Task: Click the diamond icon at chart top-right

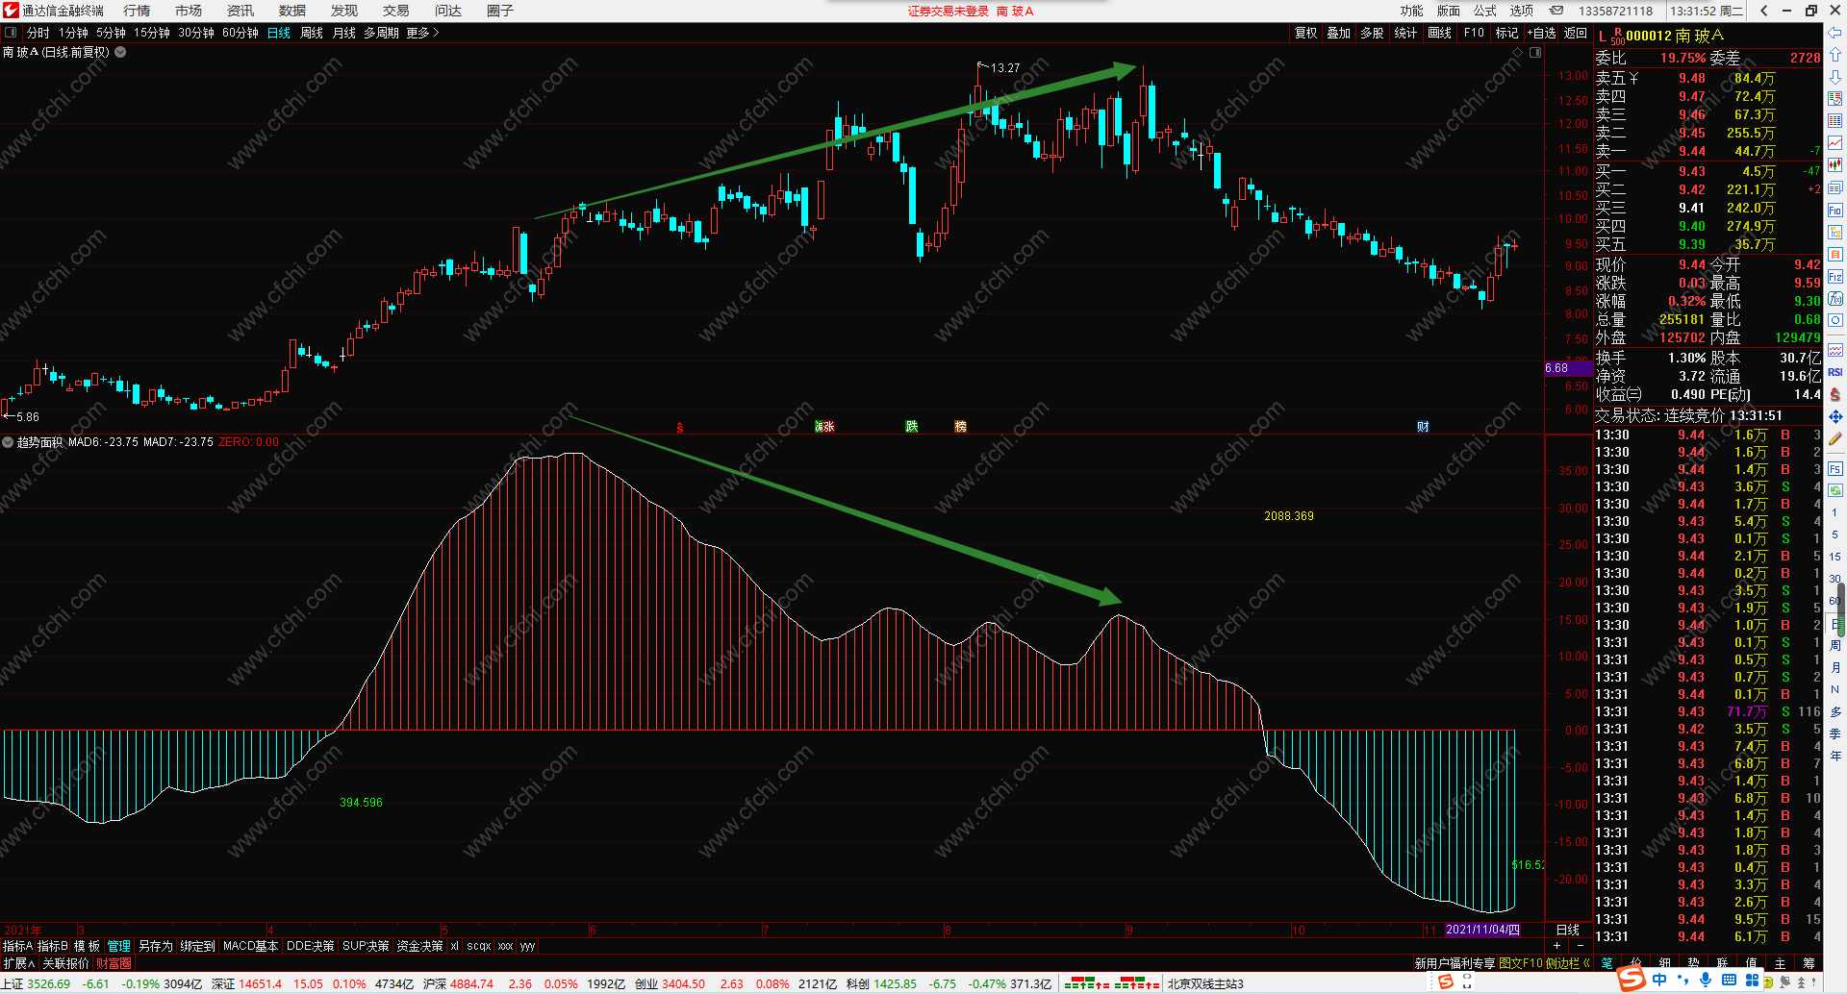Action: click(1519, 52)
